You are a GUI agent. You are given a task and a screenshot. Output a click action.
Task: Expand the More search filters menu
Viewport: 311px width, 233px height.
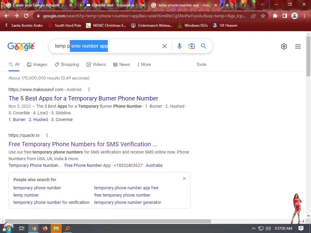pyautogui.click(x=144, y=64)
